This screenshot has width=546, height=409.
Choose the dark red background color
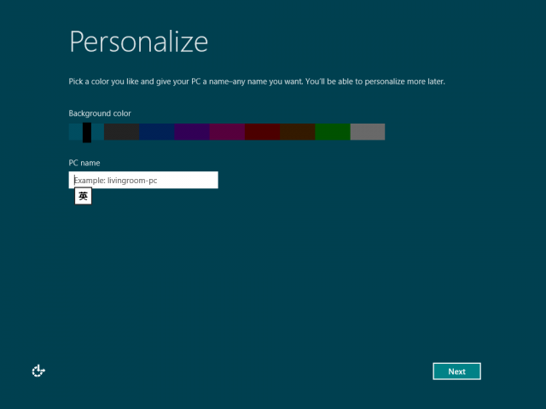(x=262, y=132)
